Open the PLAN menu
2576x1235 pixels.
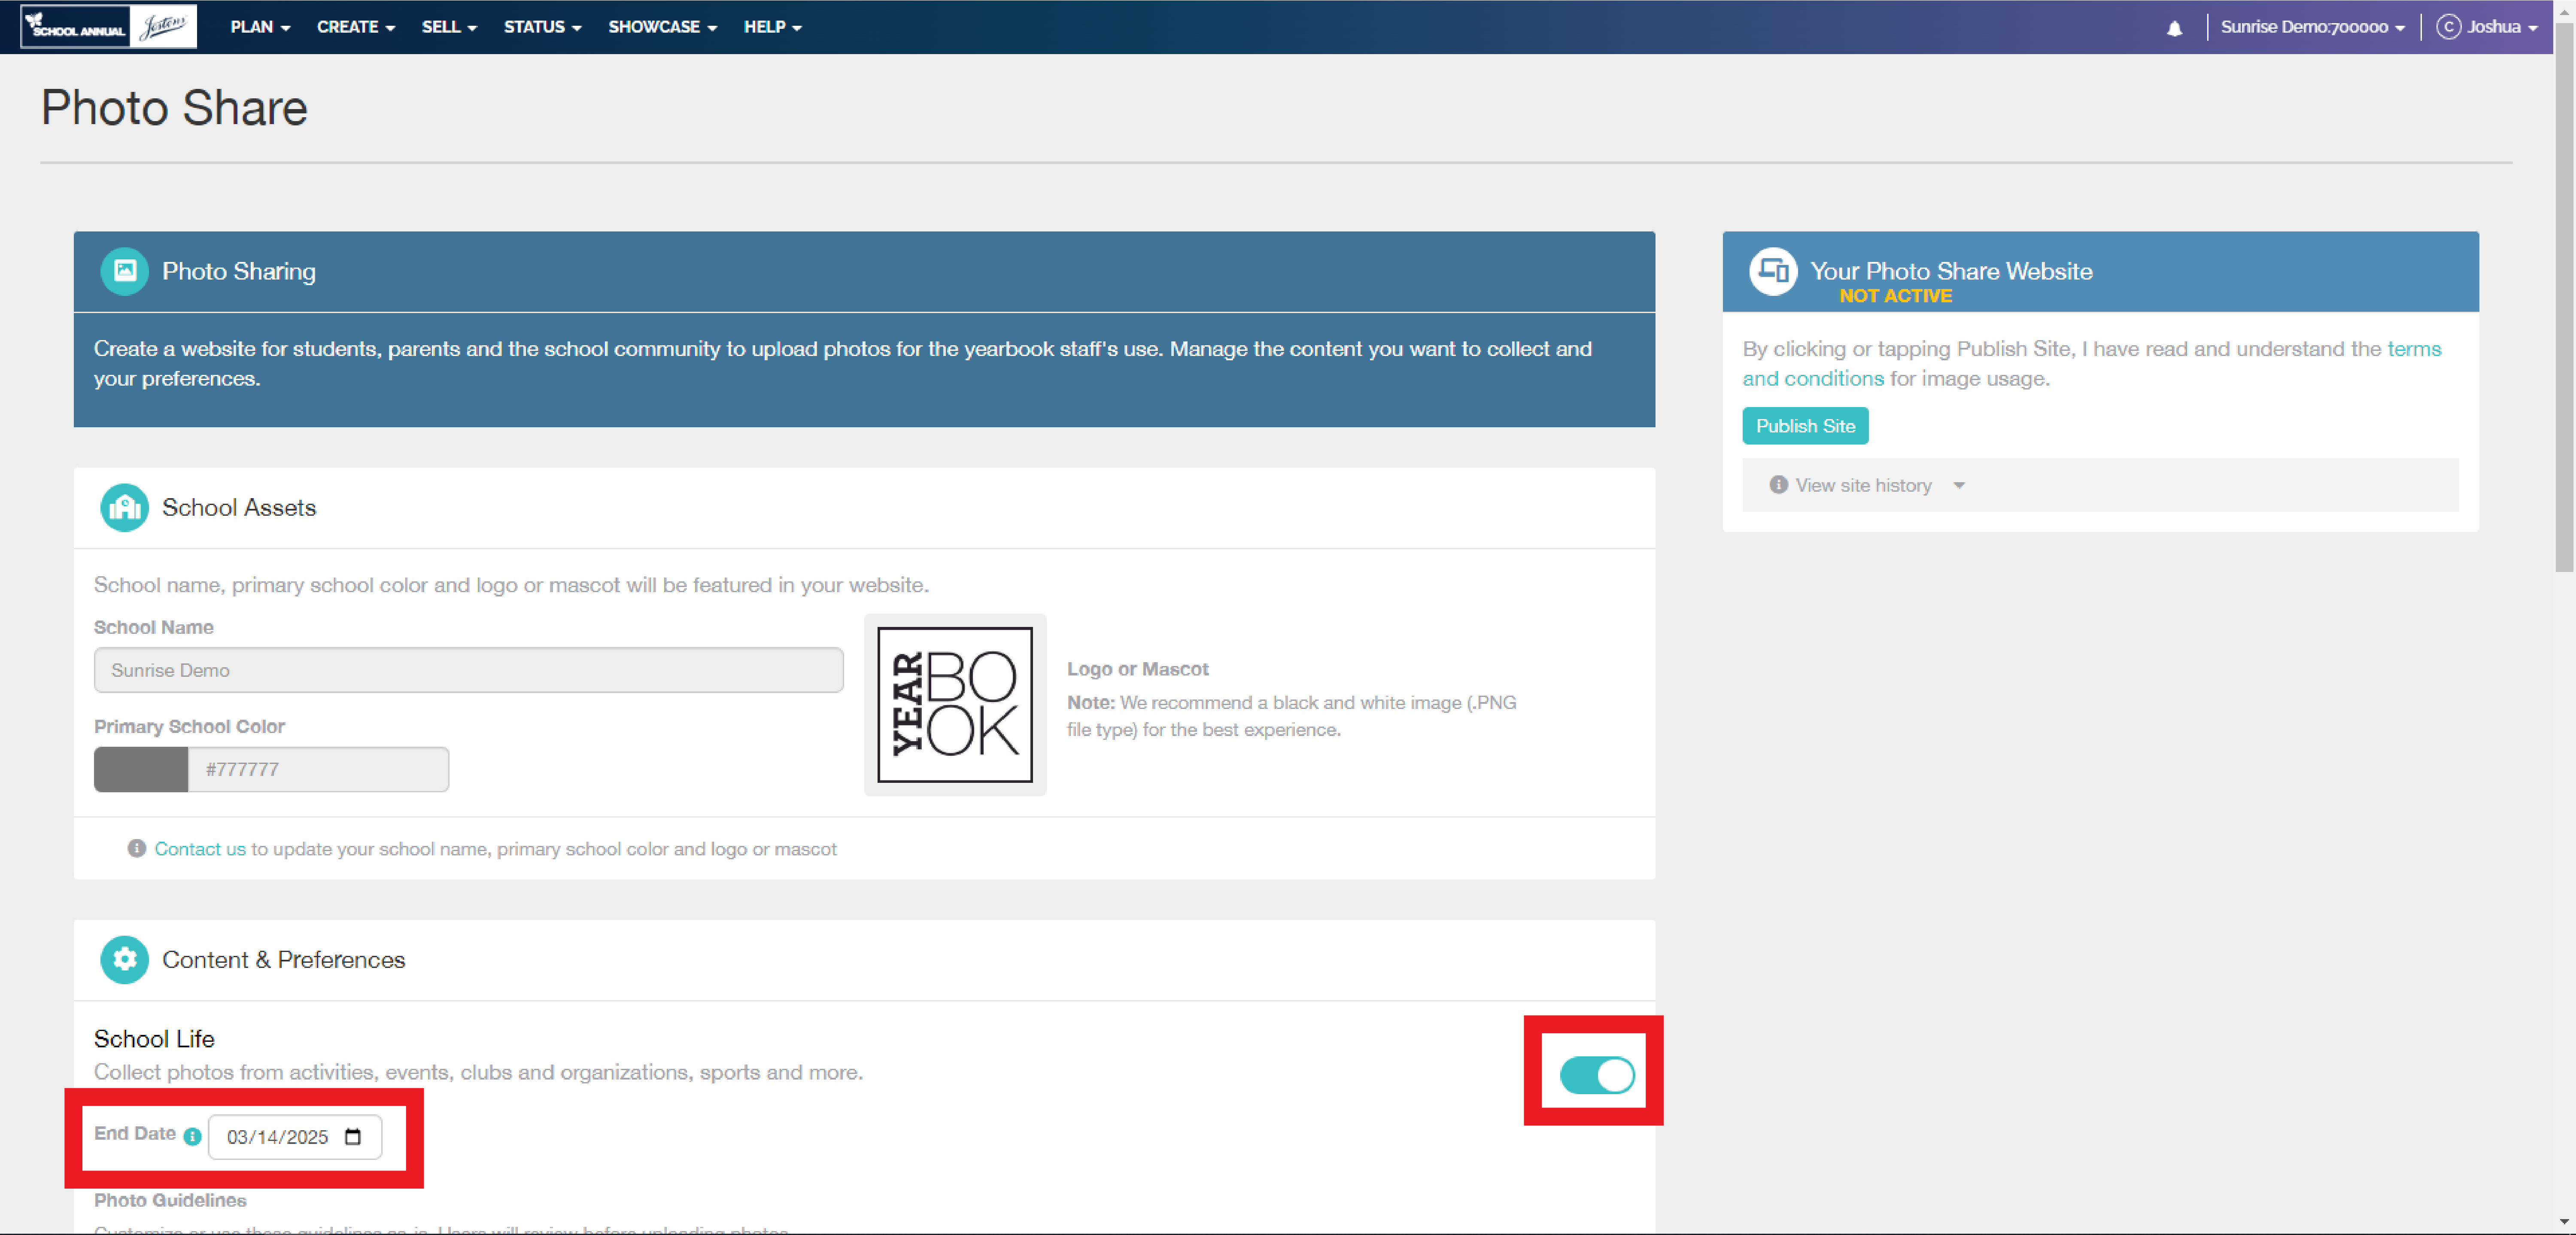[260, 27]
